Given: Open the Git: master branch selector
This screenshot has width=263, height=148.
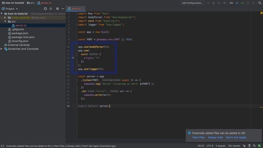Looking at the screenshot, I should coord(234,146).
